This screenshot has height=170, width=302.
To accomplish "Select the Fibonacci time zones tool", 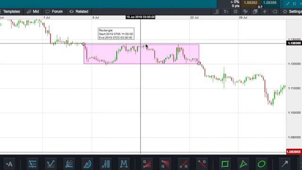I will [x=106, y=164].
